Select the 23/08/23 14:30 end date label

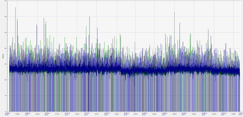(240, 114)
